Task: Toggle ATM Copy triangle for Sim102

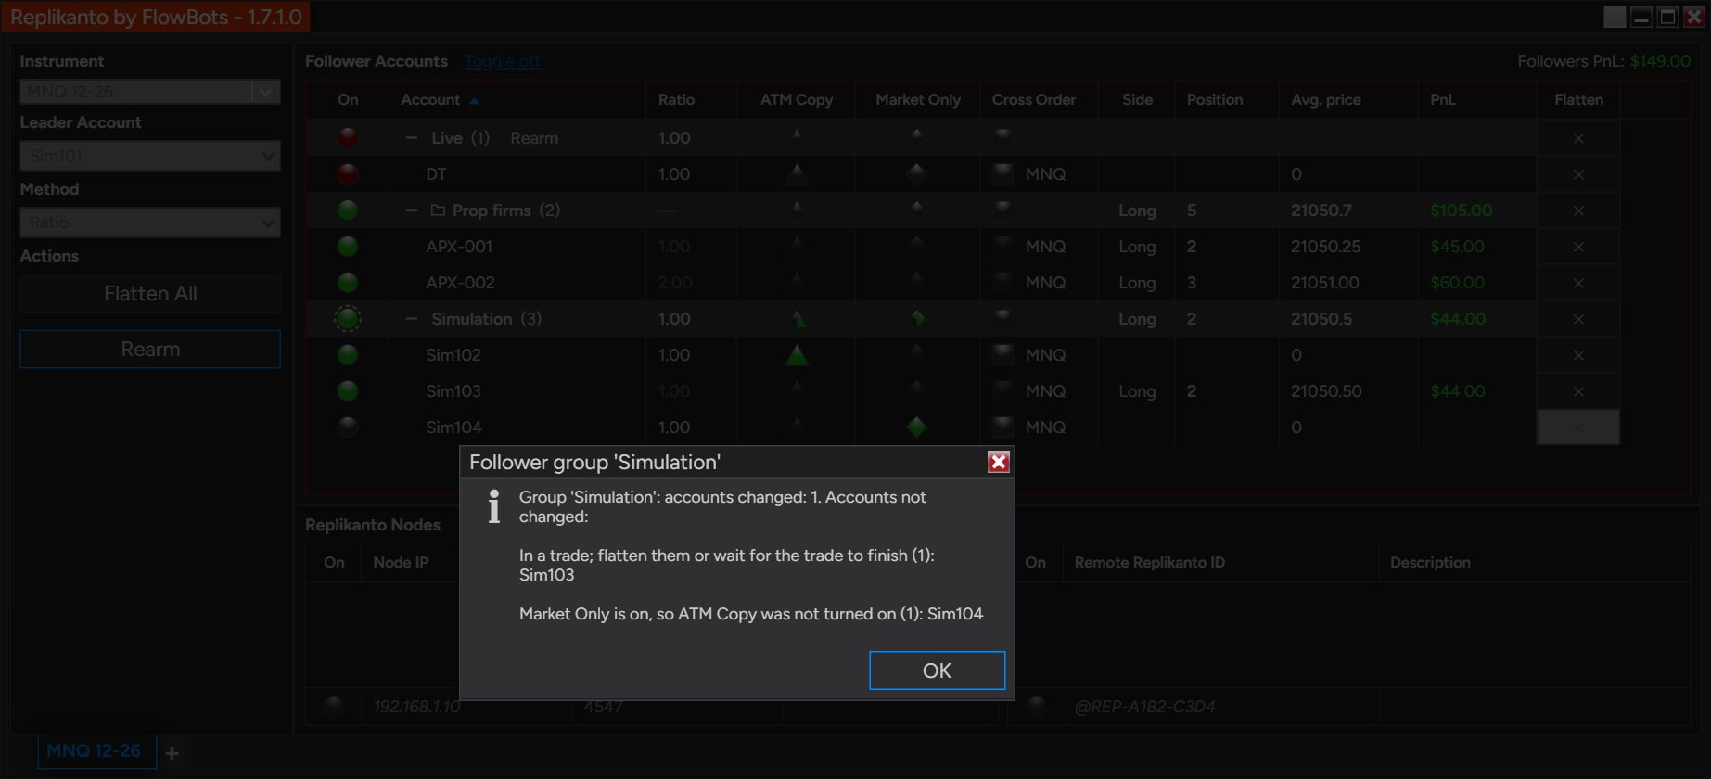Action: point(797,355)
